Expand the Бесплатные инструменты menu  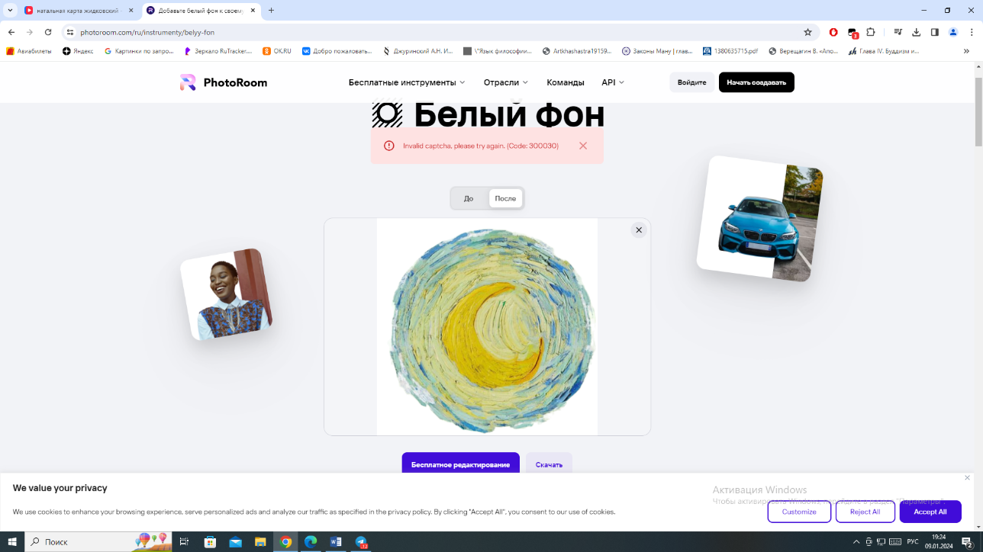407,82
